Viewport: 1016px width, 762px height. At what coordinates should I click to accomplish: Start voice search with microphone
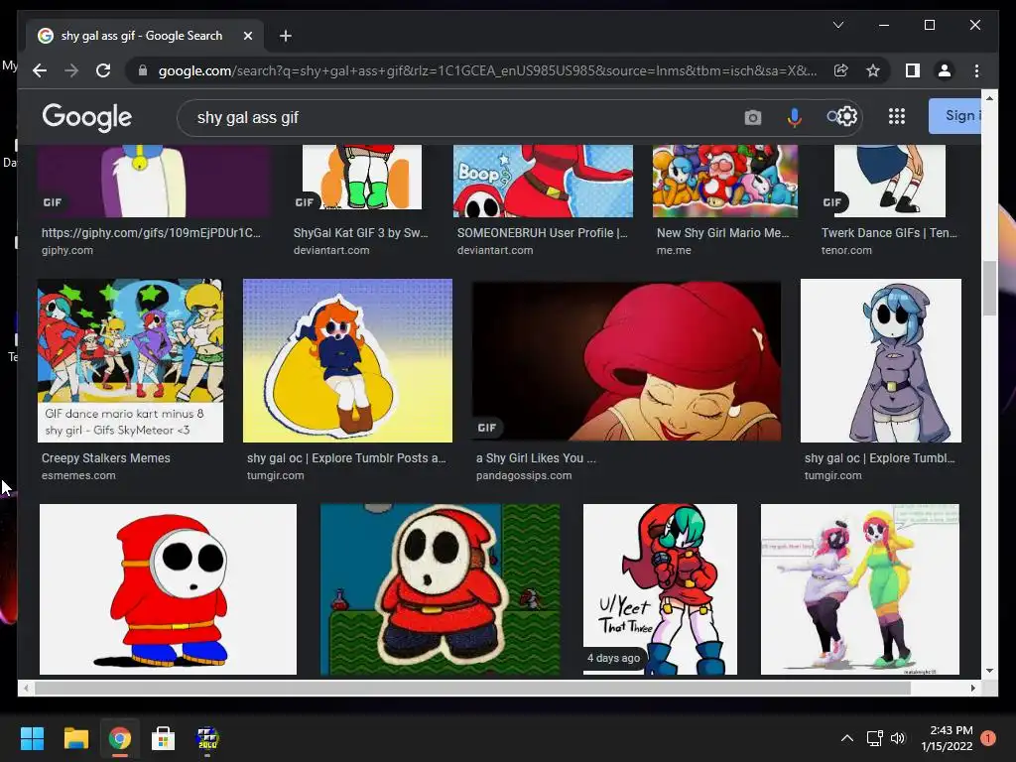click(x=794, y=117)
